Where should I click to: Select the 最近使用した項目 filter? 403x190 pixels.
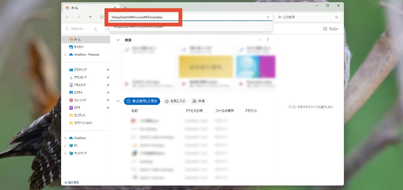pyautogui.click(x=142, y=101)
